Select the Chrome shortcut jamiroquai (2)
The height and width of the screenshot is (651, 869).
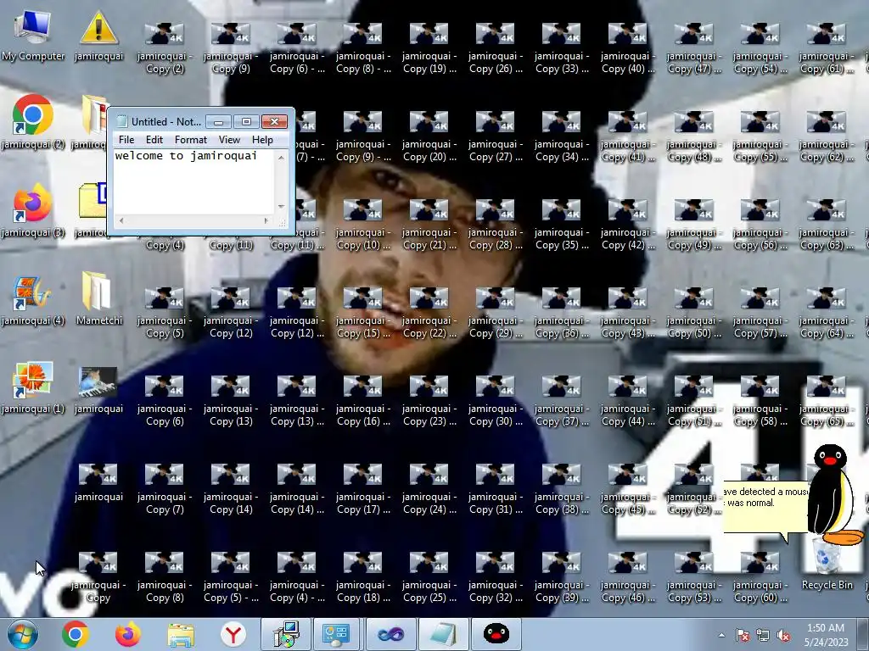coord(33,123)
